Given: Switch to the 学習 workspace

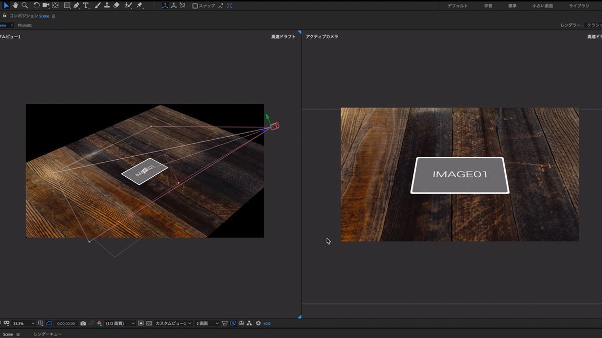Looking at the screenshot, I should 488,6.
